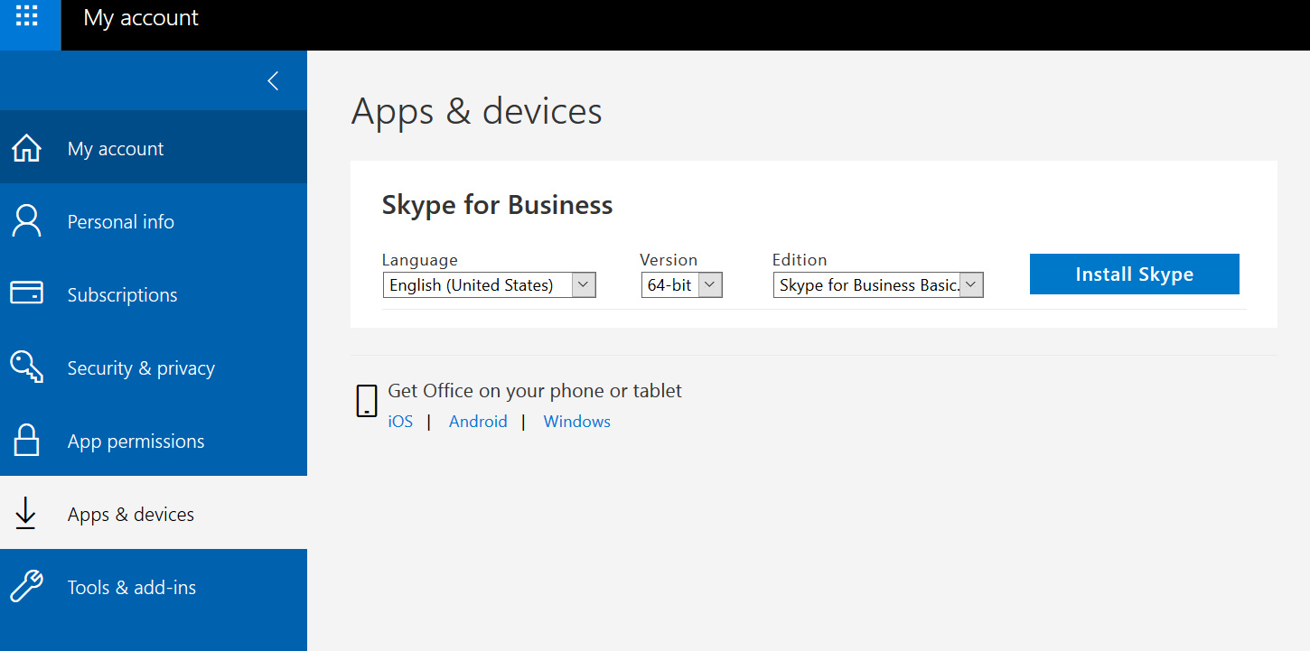Click My account title in the top bar

[x=141, y=18]
